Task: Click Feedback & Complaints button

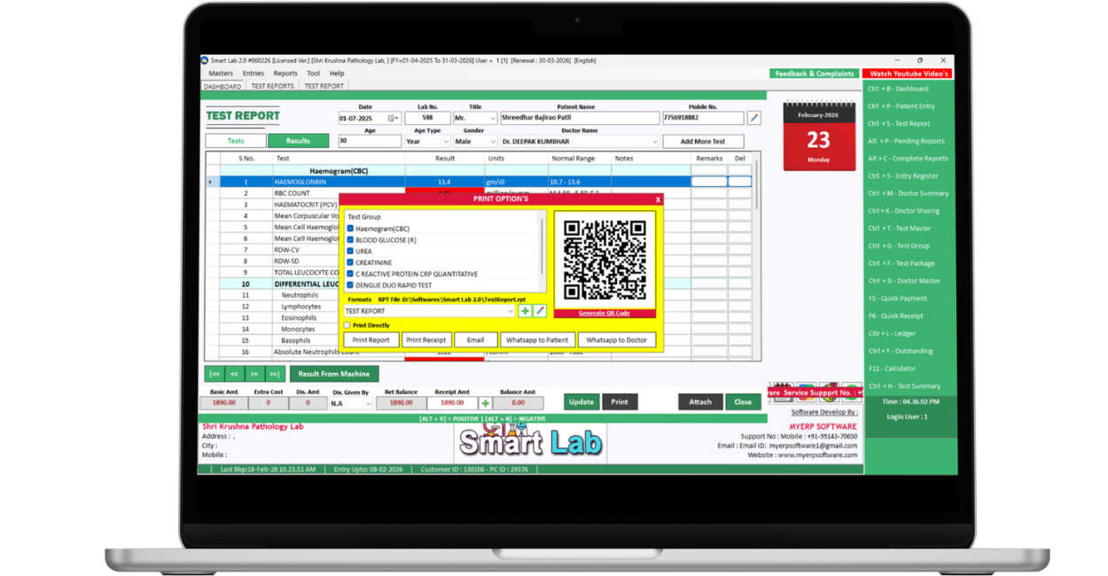Action: tap(815, 74)
